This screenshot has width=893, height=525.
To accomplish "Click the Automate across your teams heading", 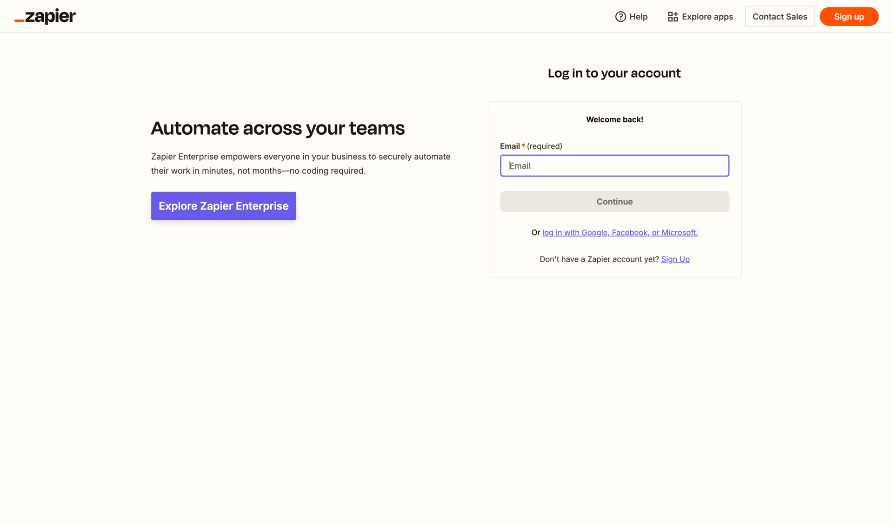I will [x=278, y=128].
